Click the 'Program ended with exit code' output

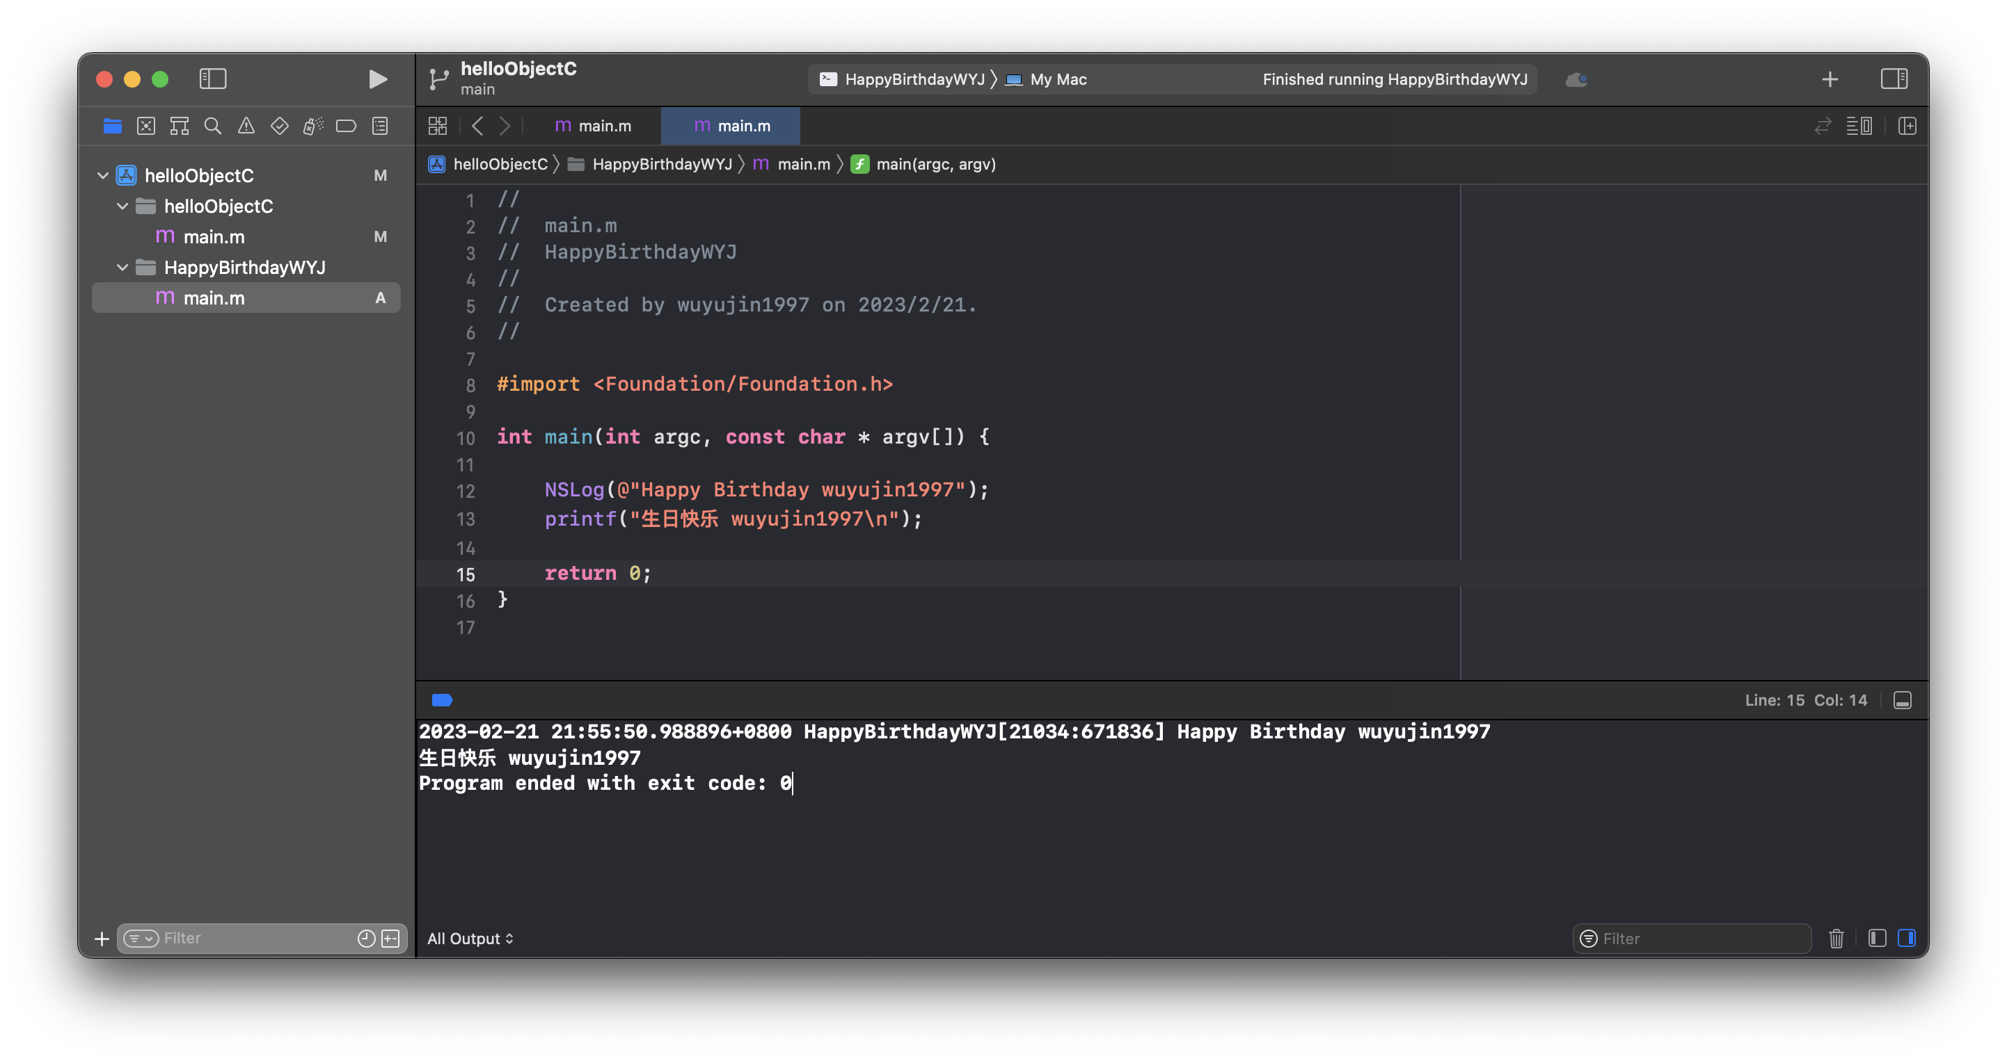point(605,783)
